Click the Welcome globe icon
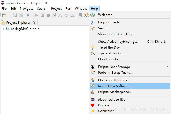The image size is (171, 114). (x=93, y=15)
